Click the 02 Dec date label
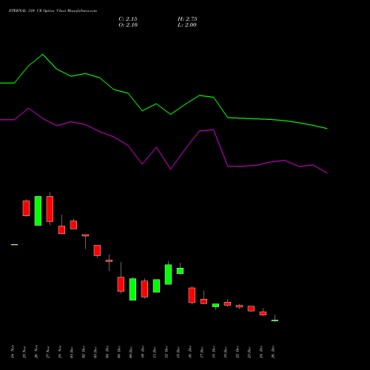The height and width of the screenshot is (370, 370). coord(84,352)
